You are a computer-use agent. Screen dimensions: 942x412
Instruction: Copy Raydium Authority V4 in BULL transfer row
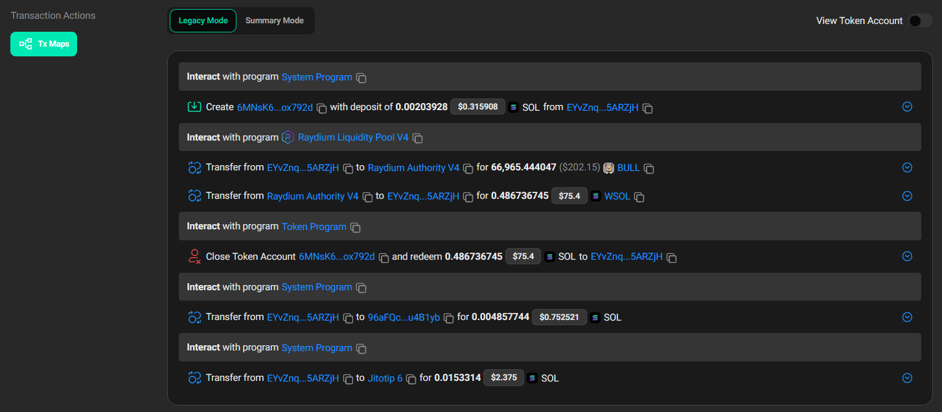coord(468,168)
